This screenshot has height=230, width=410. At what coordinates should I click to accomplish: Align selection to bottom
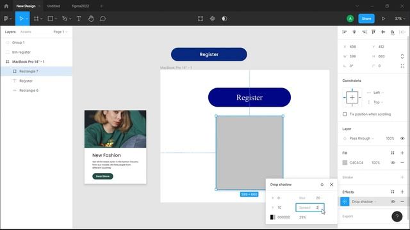click(393, 32)
